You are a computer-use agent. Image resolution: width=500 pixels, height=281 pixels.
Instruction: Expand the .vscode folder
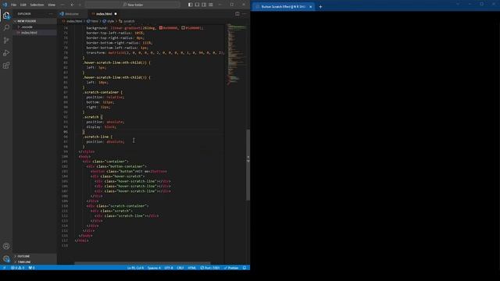click(35, 27)
